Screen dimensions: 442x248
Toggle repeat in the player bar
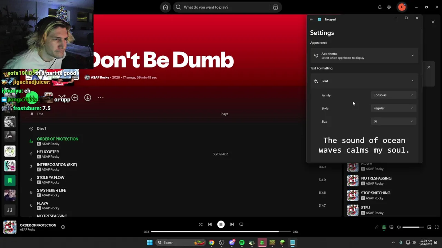pos(241,225)
